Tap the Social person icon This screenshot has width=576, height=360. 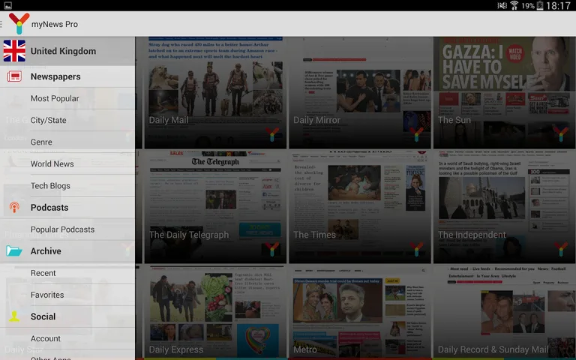14,316
